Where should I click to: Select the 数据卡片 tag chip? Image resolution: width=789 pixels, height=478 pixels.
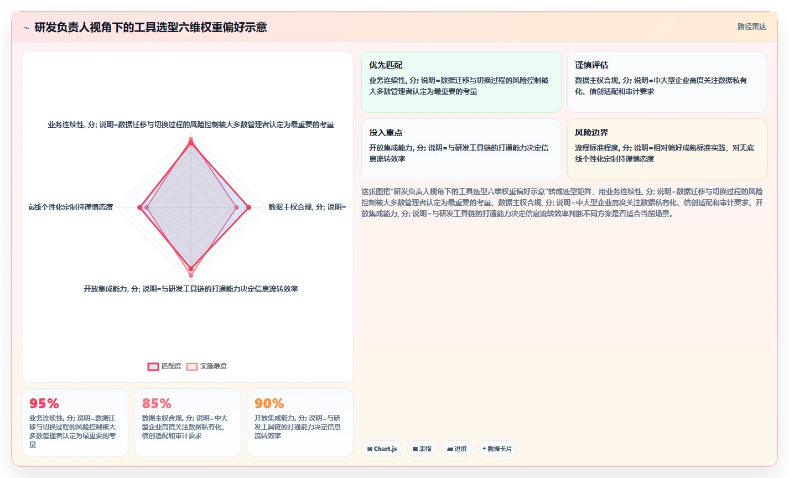[497, 449]
